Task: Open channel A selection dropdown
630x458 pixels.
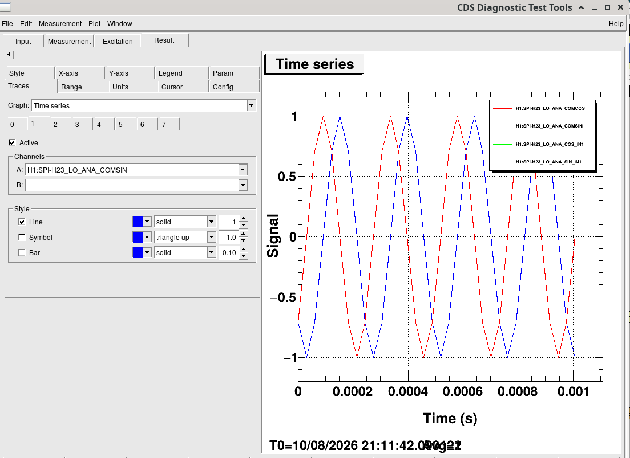Action: (x=243, y=170)
